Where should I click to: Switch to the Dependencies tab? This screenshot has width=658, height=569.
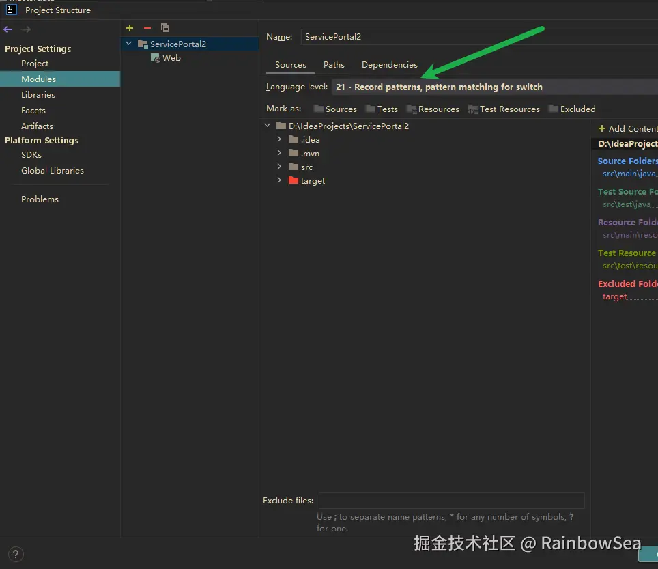click(389, 65)
